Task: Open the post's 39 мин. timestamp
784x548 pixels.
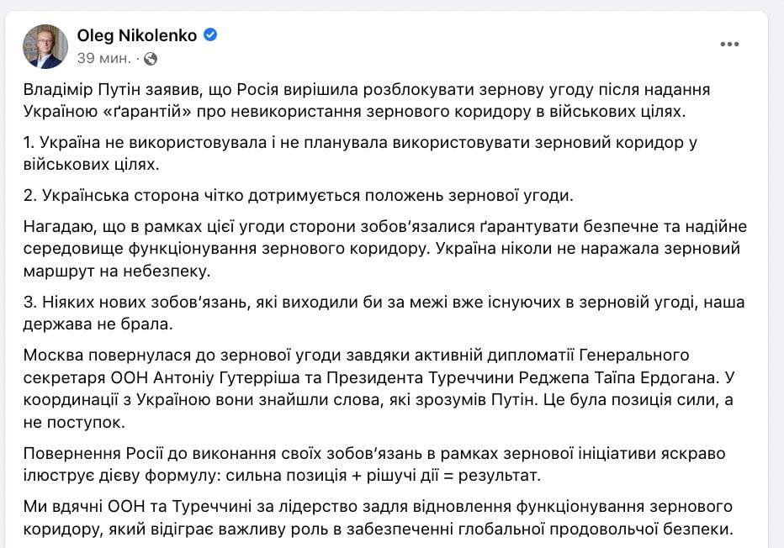Action: click(104, 59)
